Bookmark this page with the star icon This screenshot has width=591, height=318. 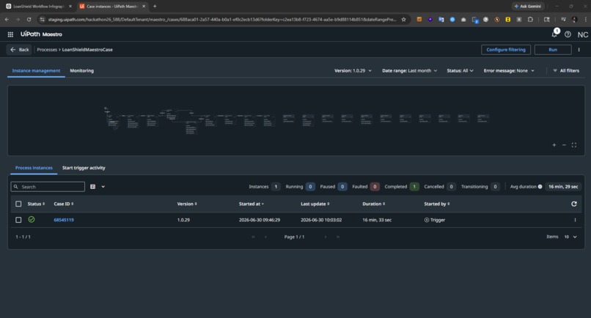click(403, 19)
